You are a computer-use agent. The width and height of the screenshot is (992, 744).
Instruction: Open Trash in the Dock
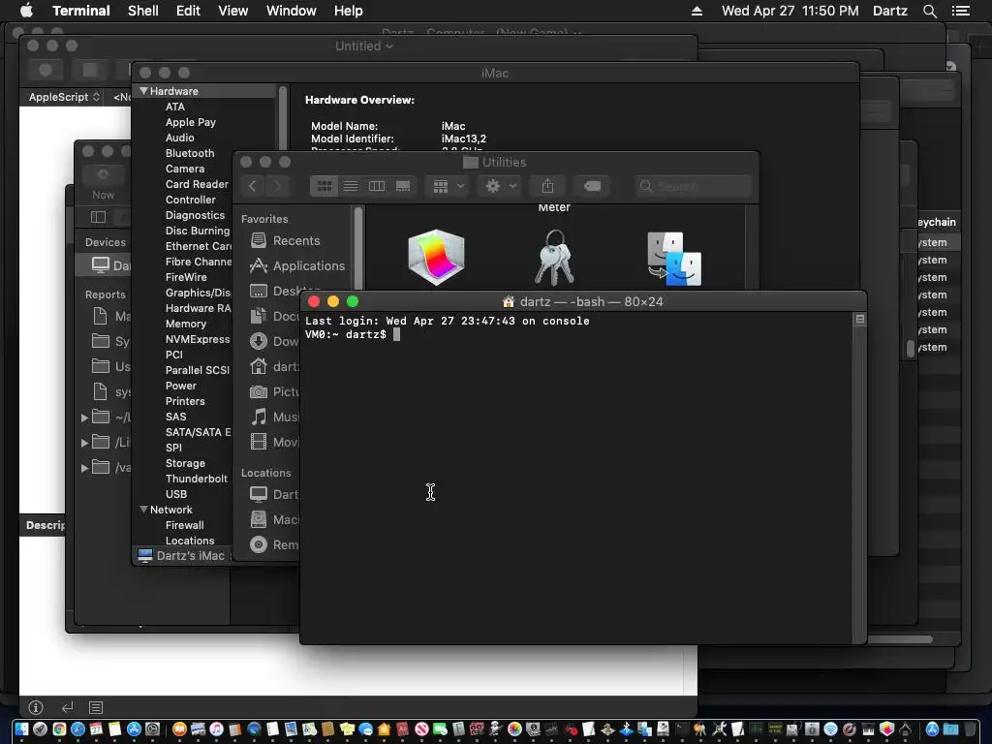[970, 728]
